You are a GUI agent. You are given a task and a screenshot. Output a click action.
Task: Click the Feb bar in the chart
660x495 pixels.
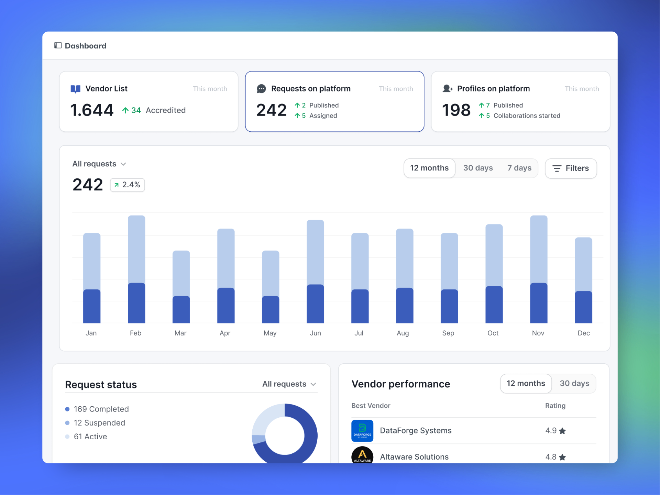coord(136,269)
